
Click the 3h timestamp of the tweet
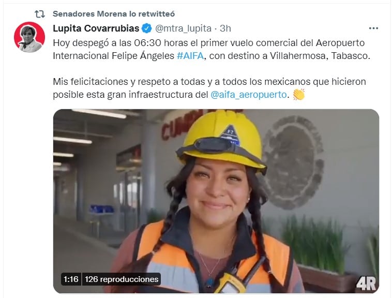(225, 28)
